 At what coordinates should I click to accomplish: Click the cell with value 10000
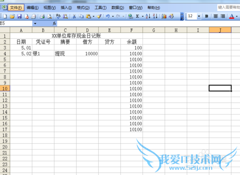[87, 54]
